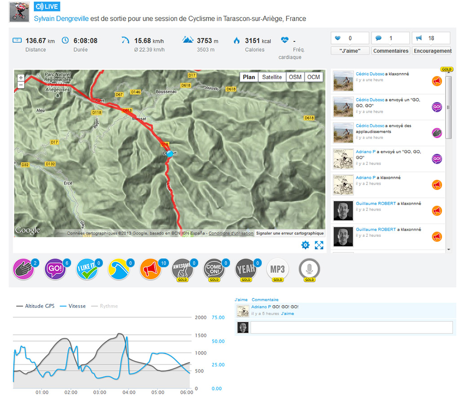Zoom in on the map

click(x=21, y=77)
